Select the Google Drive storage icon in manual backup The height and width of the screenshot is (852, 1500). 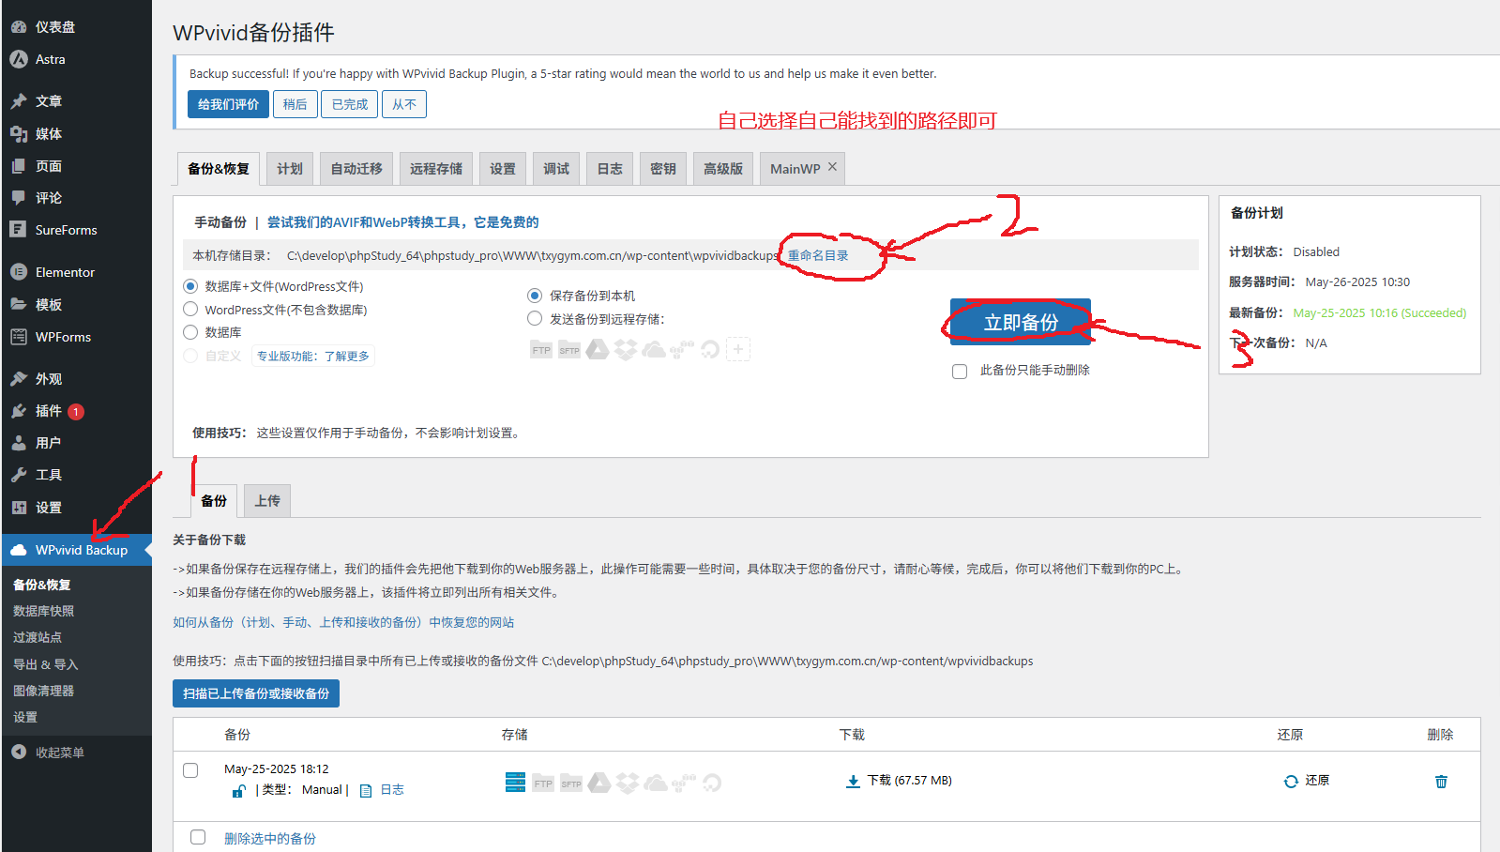click(x=598, y=350)
